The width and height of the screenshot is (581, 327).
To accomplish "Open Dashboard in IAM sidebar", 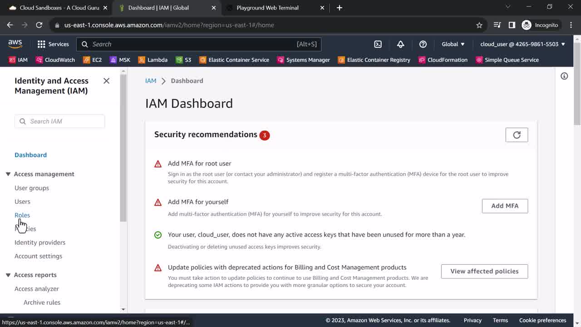I will point(30,155).
